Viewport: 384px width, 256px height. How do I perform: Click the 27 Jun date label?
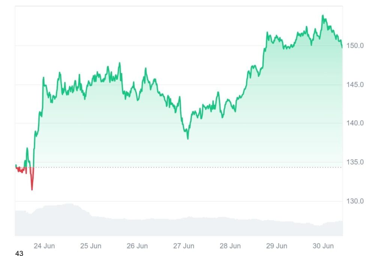(183, 246)
